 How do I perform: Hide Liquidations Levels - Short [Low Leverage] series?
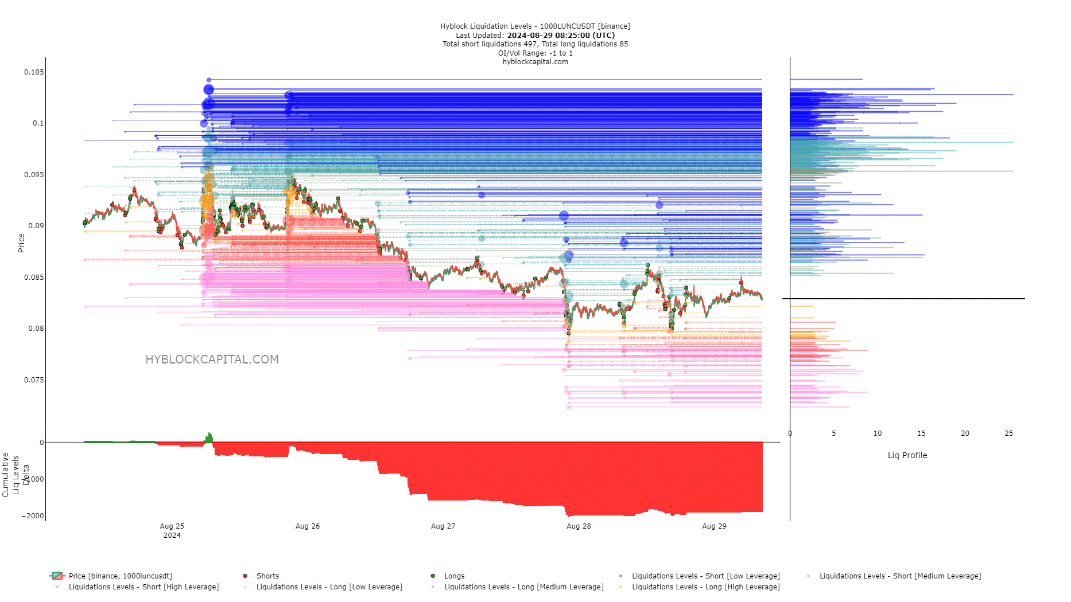pyautogui.click(x=699, y=576)
